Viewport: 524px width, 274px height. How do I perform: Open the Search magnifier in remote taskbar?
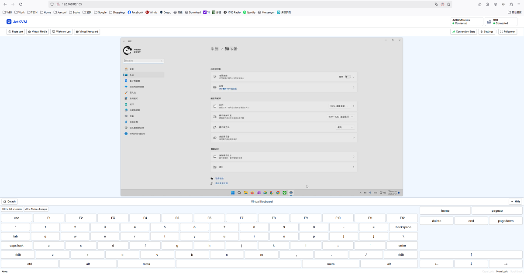click(239, 193)
